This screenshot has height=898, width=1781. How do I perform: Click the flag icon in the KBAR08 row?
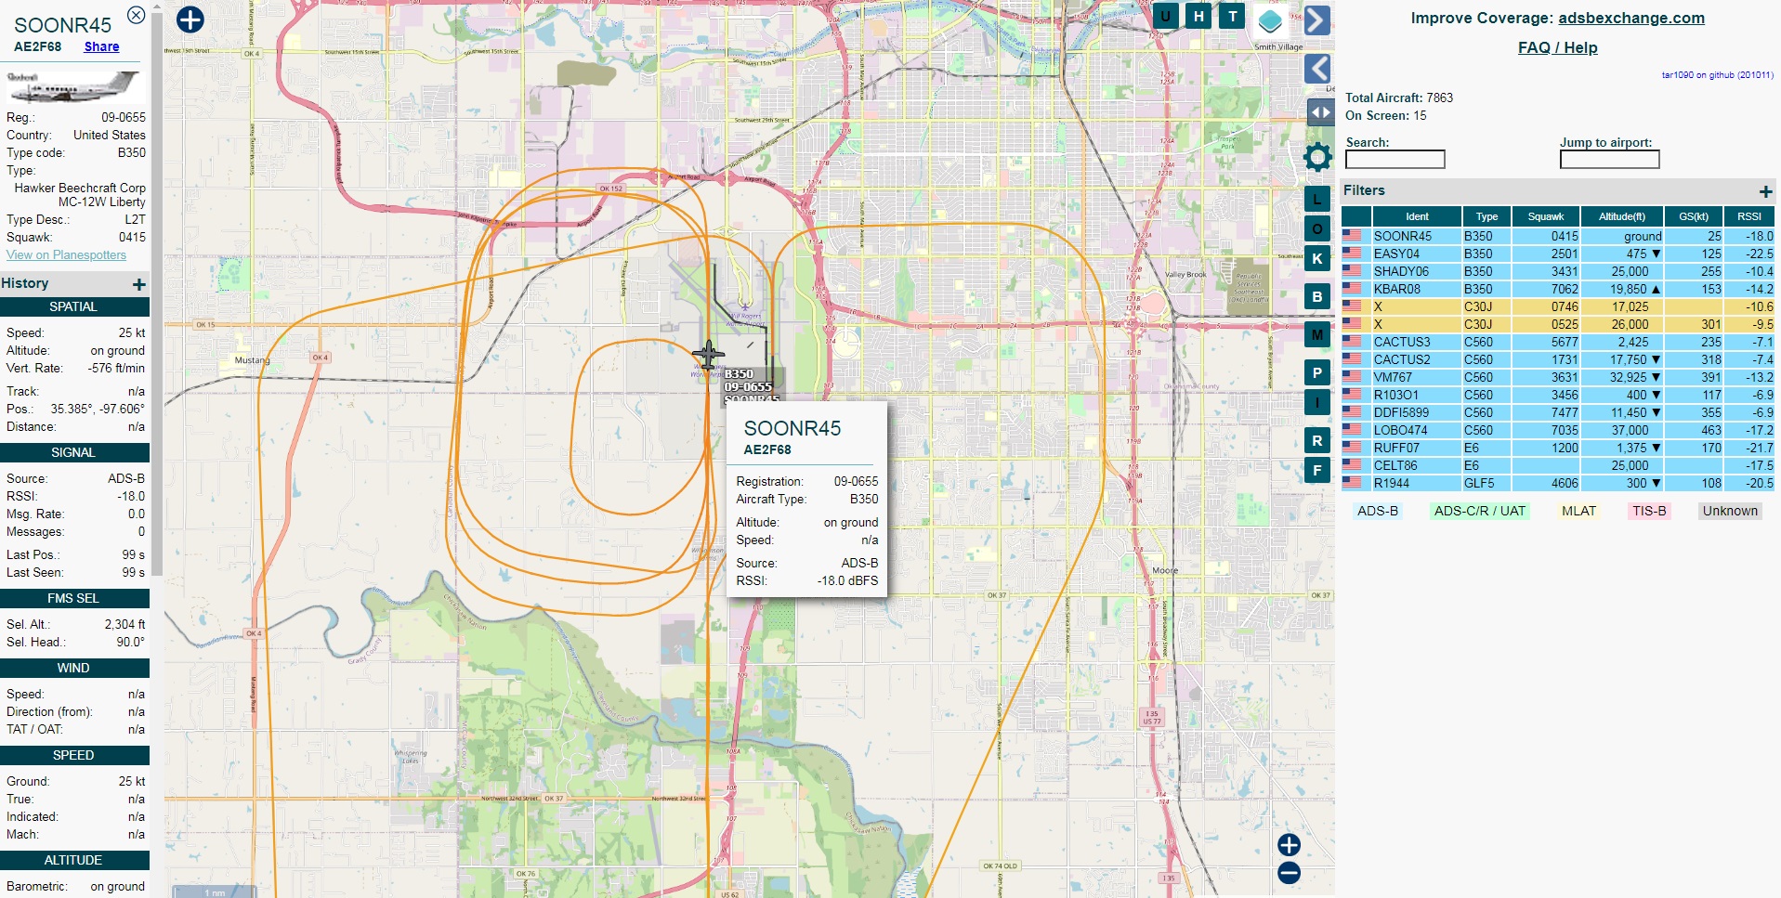pyautogui.click(x=1352, y=289)
